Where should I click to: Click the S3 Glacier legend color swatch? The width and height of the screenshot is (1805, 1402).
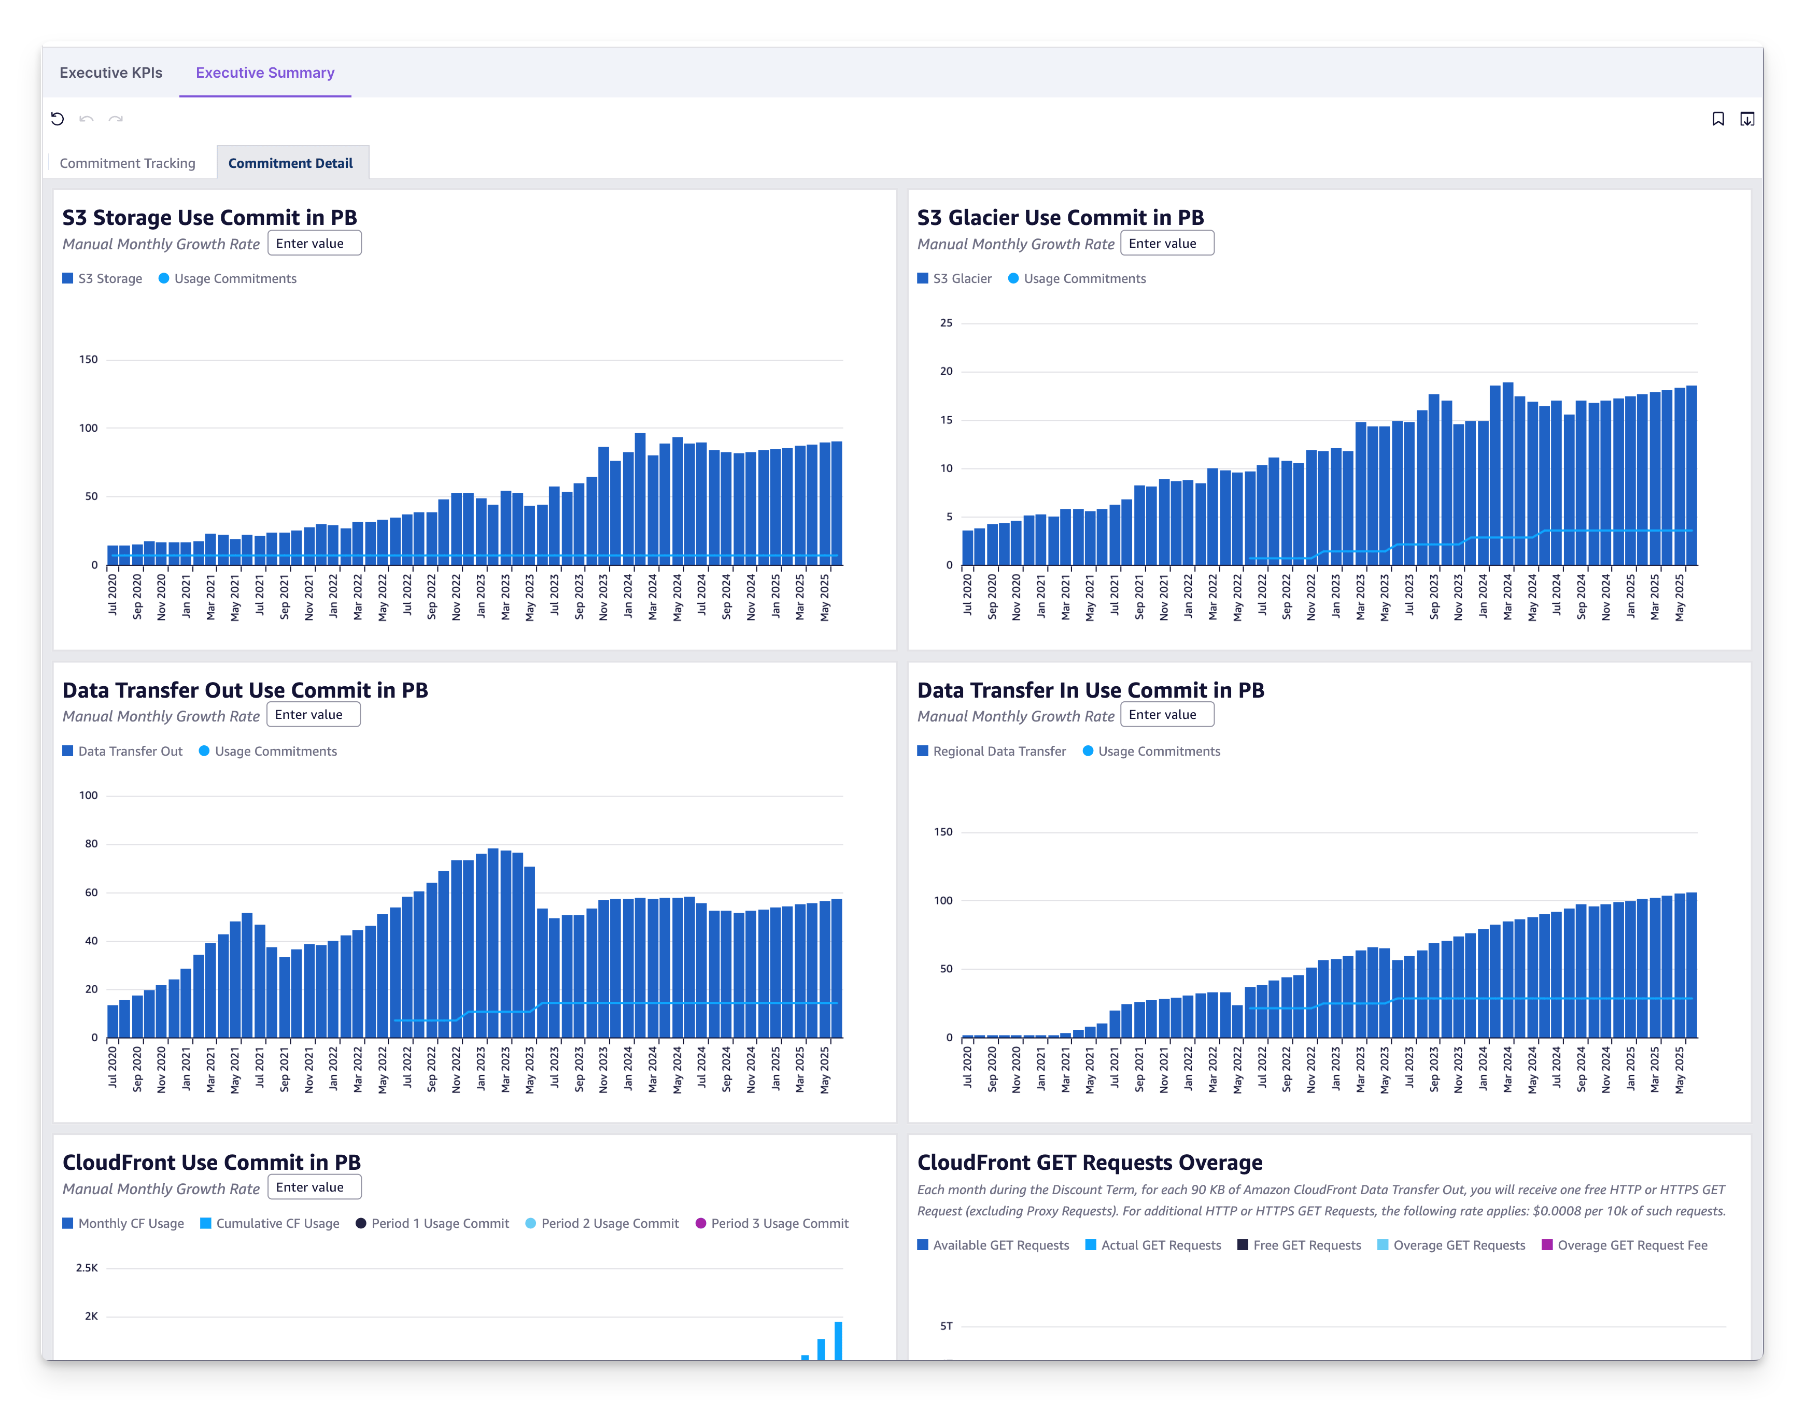tap(922, 278)
